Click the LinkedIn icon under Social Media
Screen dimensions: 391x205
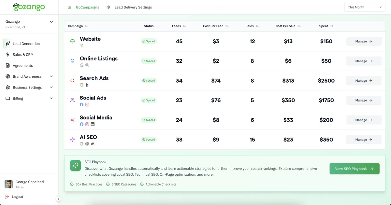pyautogui.click(x=93, y=124)
